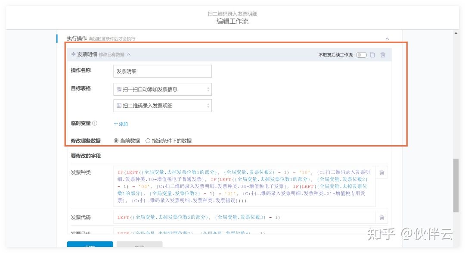
Task: Copy the 发票明细 operation with duplicate icon
Action: click(372, 55)
